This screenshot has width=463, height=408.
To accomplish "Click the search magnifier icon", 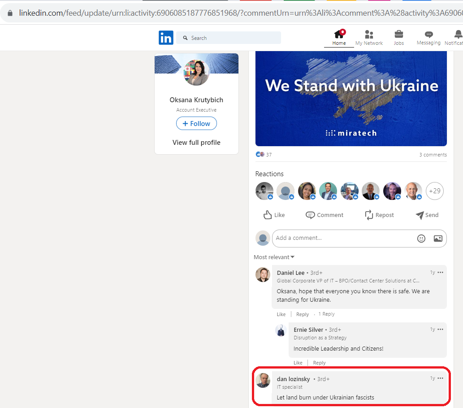I will 185,38.
